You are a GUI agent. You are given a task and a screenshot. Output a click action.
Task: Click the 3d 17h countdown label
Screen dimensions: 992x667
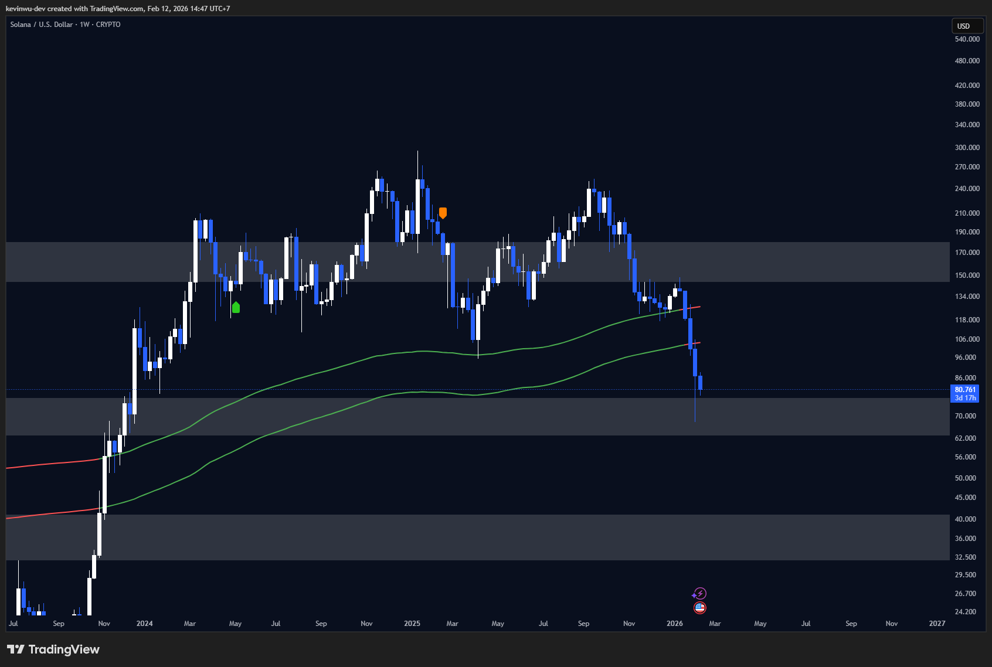click(x=965, y=398)
